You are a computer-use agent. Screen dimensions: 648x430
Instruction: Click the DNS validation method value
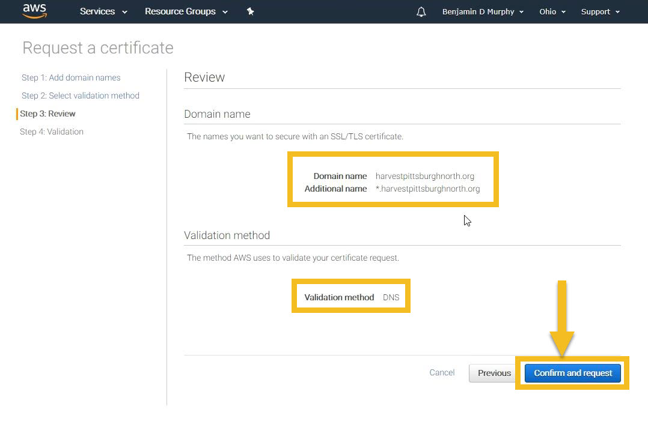tap(391, 297)
